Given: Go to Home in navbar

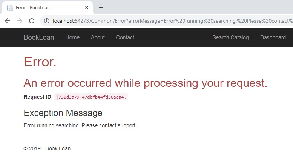Looking at the screenshot, I should tap(72, 37).
